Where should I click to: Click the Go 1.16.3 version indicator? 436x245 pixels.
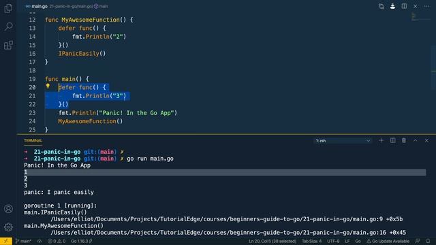82,241
